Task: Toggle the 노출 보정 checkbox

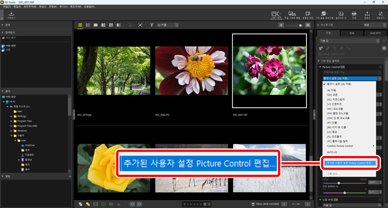Action: click(380, 200)
